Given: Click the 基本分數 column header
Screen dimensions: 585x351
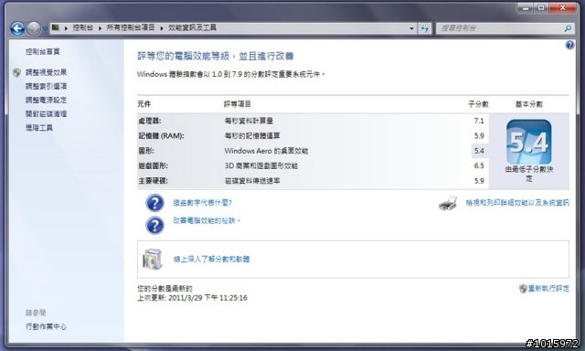Looking at the screenshot, I should [x=529, y=104].
